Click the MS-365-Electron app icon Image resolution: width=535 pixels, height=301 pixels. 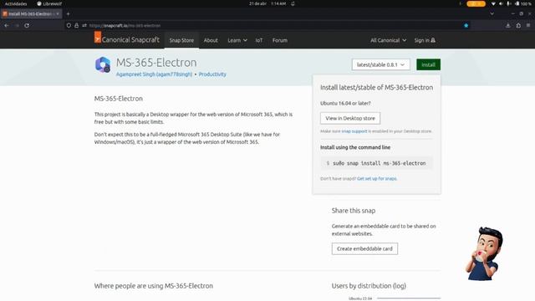(x=103, y=65)
